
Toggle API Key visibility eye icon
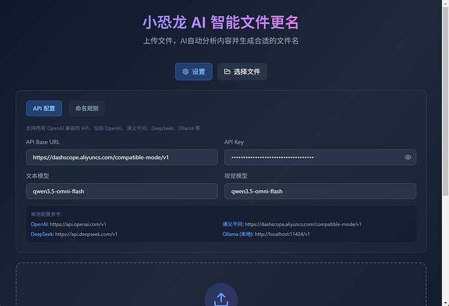[408, 157]
